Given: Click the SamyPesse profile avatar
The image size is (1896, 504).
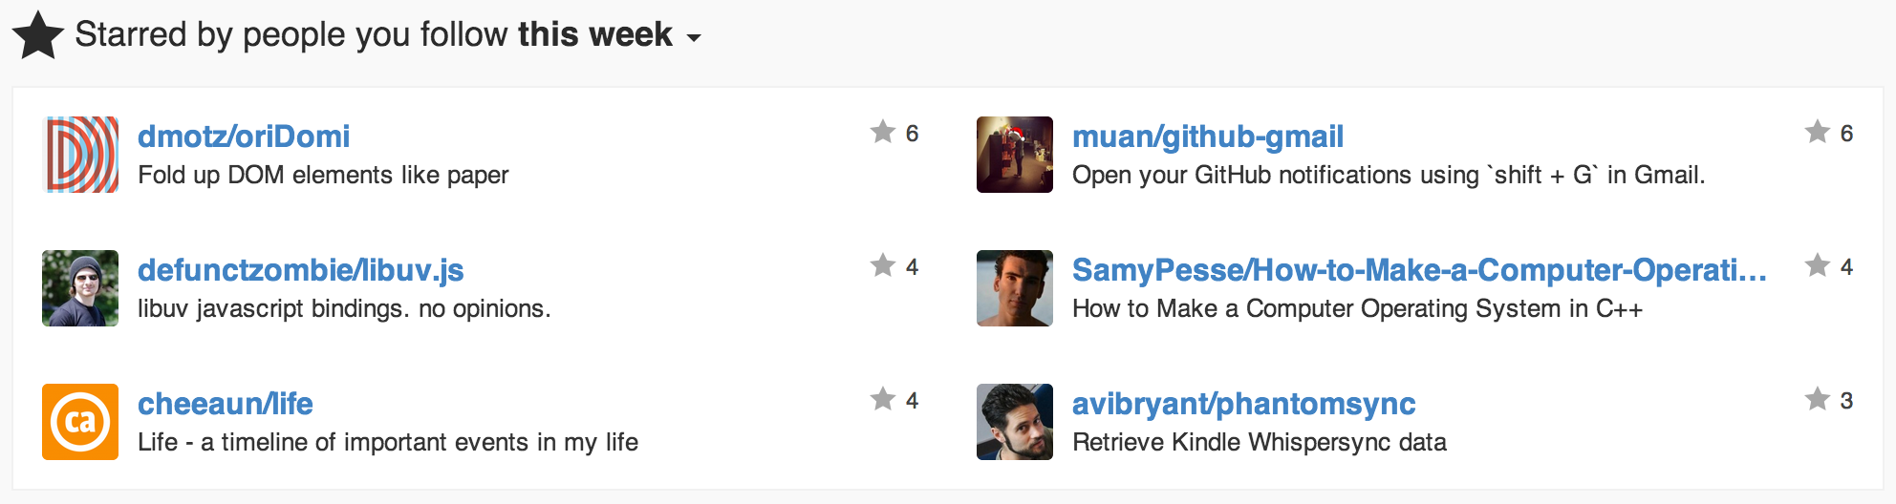Looking at the screenshot, I should pos(1015,288).
